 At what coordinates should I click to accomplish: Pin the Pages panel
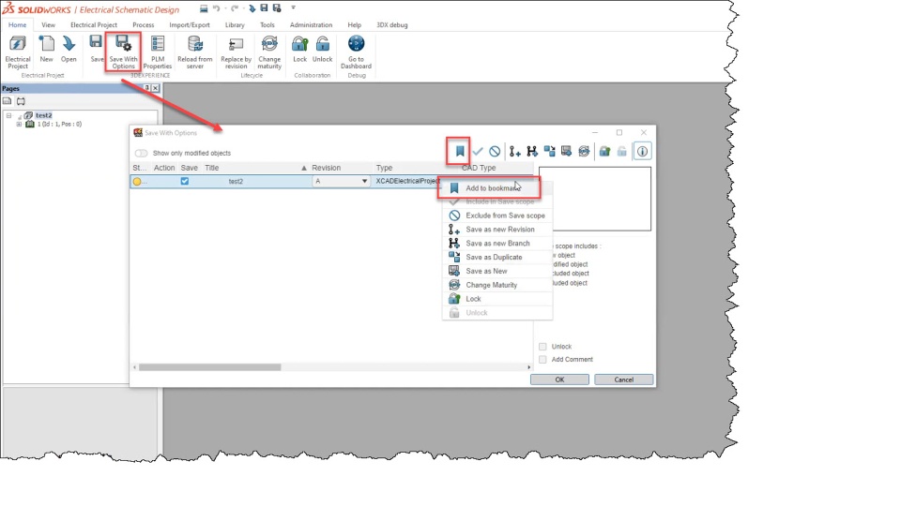146,88
